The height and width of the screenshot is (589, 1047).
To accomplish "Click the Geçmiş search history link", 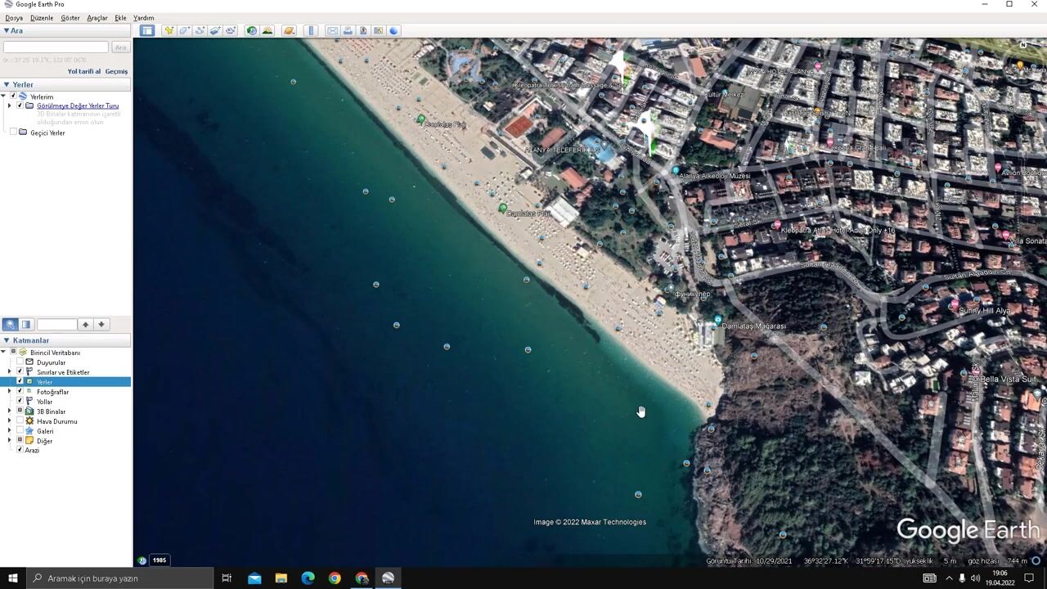I will (116, 71).
